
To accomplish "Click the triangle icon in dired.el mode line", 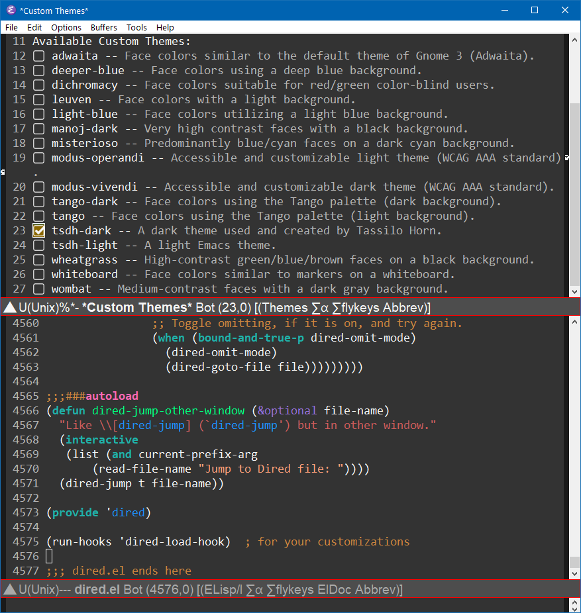I will [x=10, y=589].
